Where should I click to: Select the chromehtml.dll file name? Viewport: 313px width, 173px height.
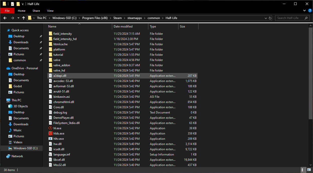[64, 102]
